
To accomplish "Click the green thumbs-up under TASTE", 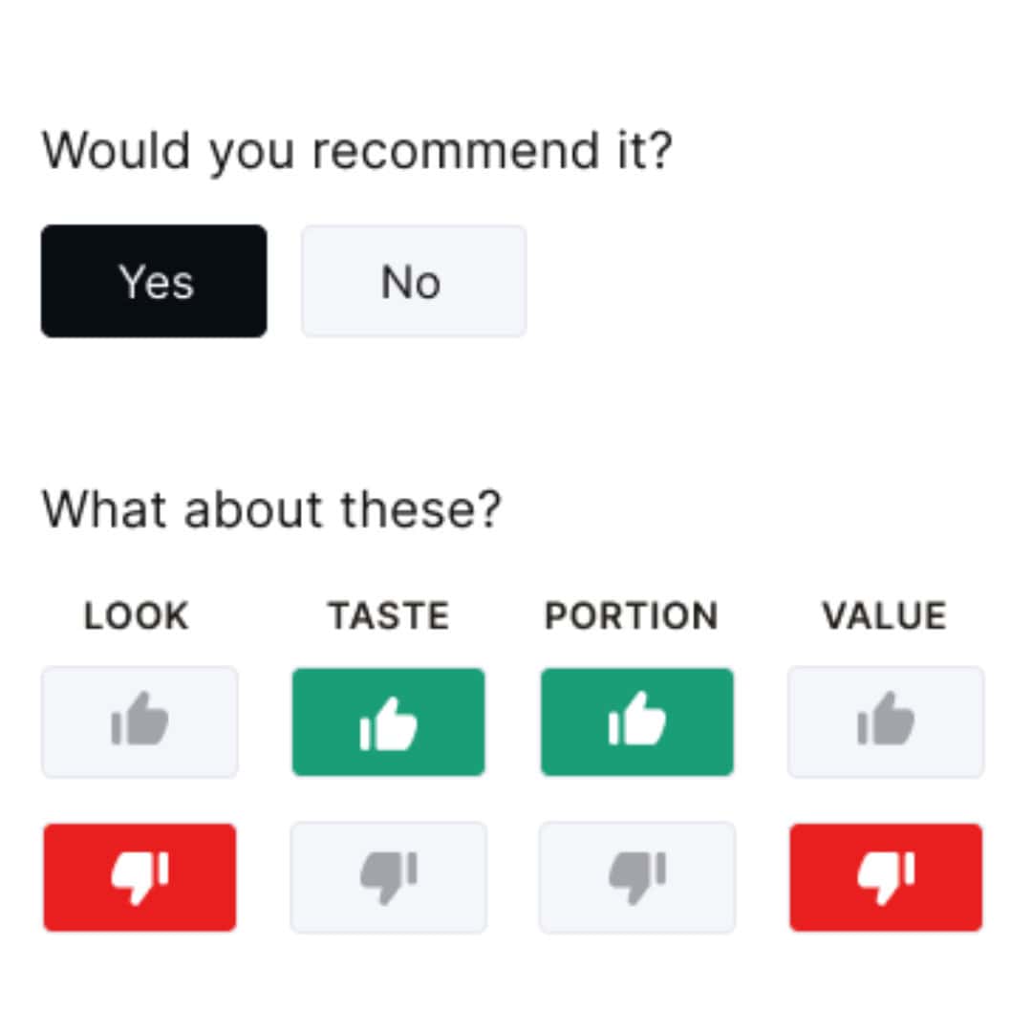I will point(388,722).
